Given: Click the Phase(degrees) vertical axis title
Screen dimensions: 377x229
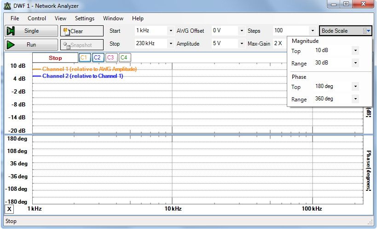Looking at the screenshot, I should [369, 170].
